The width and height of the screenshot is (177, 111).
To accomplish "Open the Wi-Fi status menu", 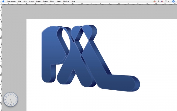I will pyautogui.click(x=165, y=1).
